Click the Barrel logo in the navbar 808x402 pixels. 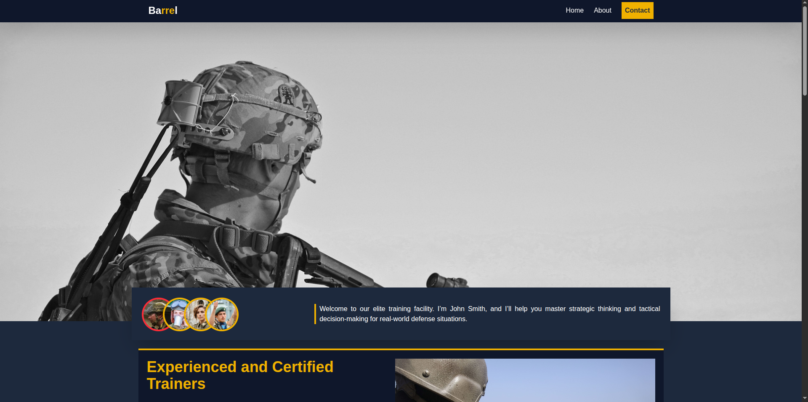(x=163, y=11)
